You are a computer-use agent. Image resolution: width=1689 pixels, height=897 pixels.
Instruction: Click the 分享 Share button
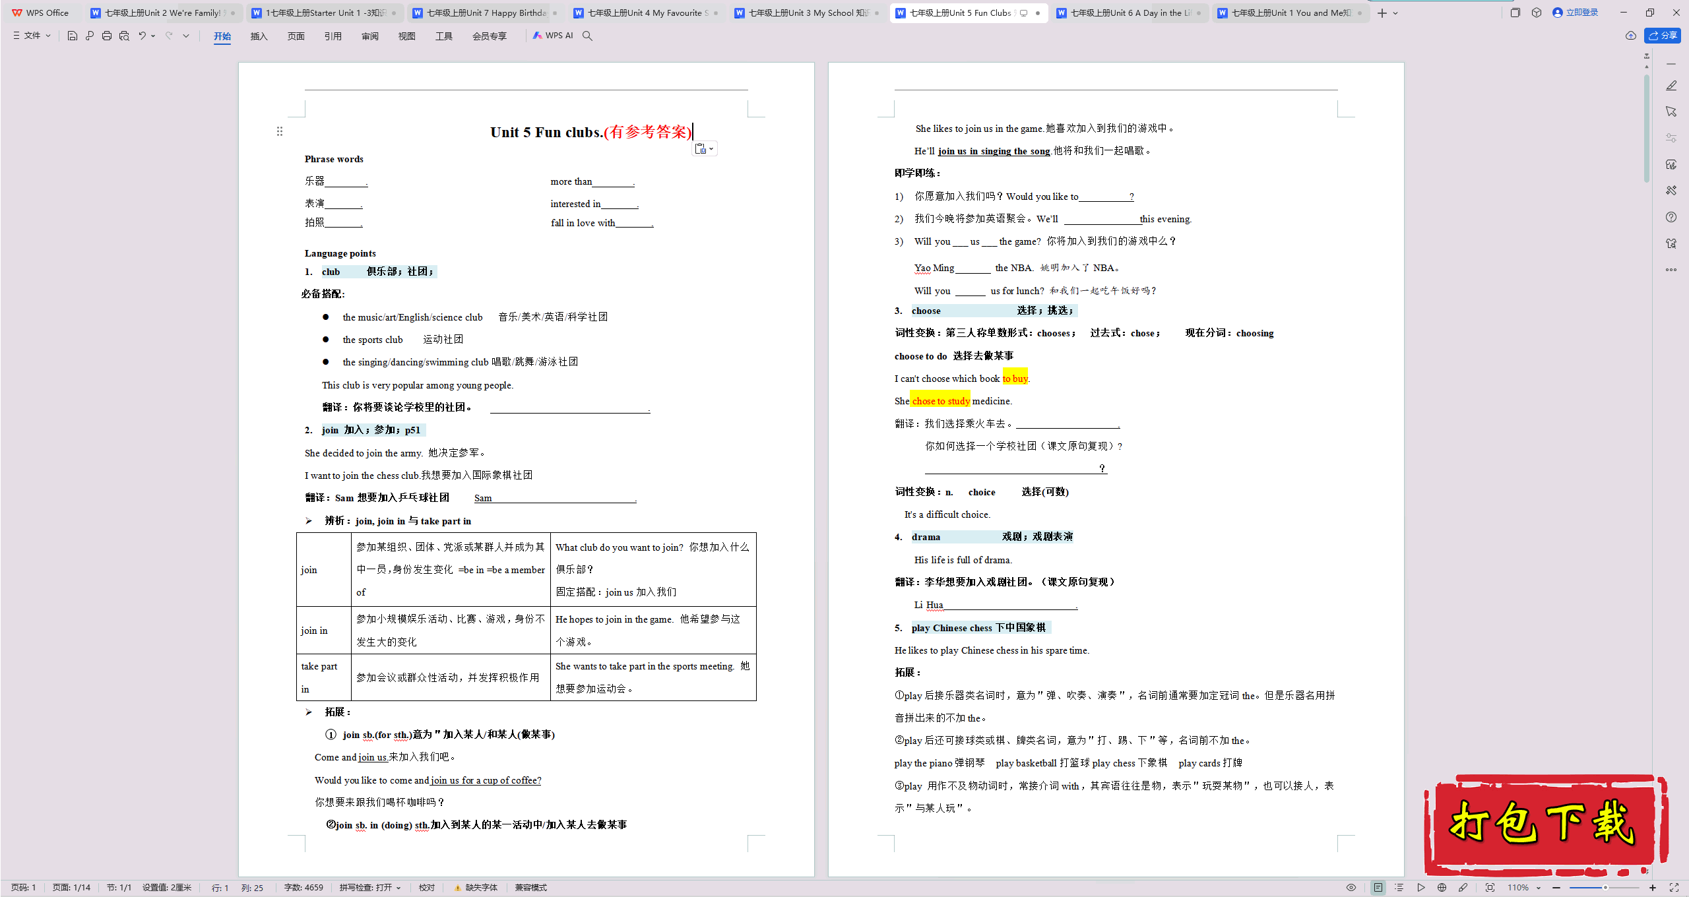coord(1663,36)
